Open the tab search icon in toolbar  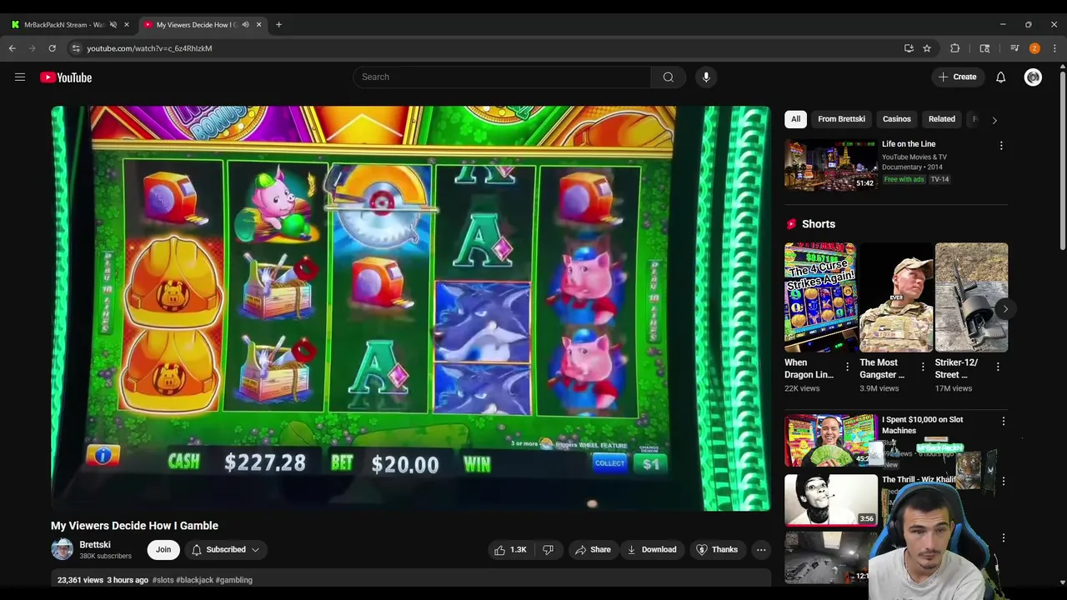click(x=984, y=48)
